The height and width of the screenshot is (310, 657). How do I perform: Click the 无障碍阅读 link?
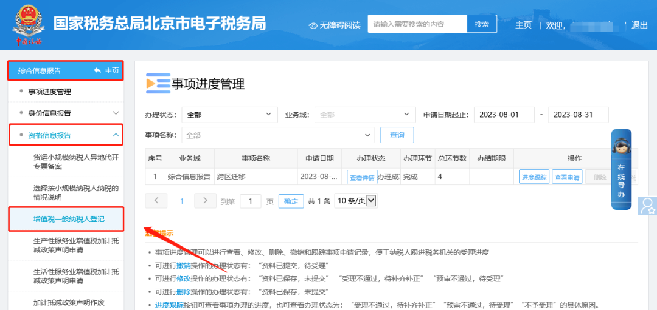(340, 25)
